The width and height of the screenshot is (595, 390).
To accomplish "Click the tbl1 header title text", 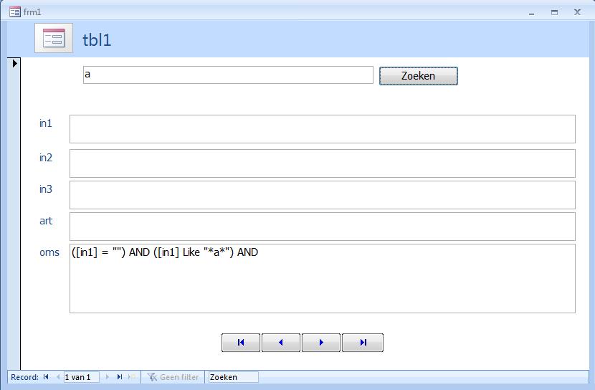I will click(x=97, y=40).
